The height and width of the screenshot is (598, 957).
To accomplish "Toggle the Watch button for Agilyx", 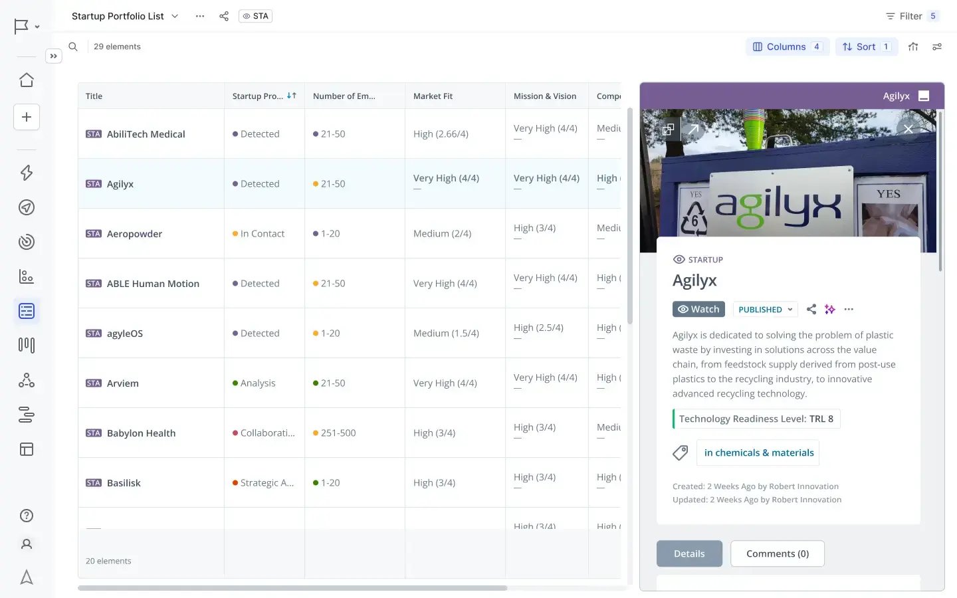I will pyautogui.click(x=698, y=309).
